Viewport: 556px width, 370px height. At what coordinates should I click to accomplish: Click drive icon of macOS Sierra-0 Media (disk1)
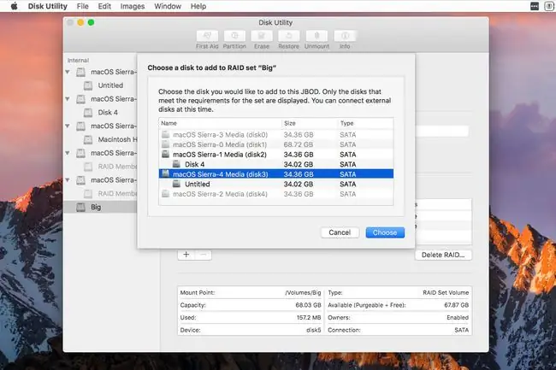tap(165, 144)
